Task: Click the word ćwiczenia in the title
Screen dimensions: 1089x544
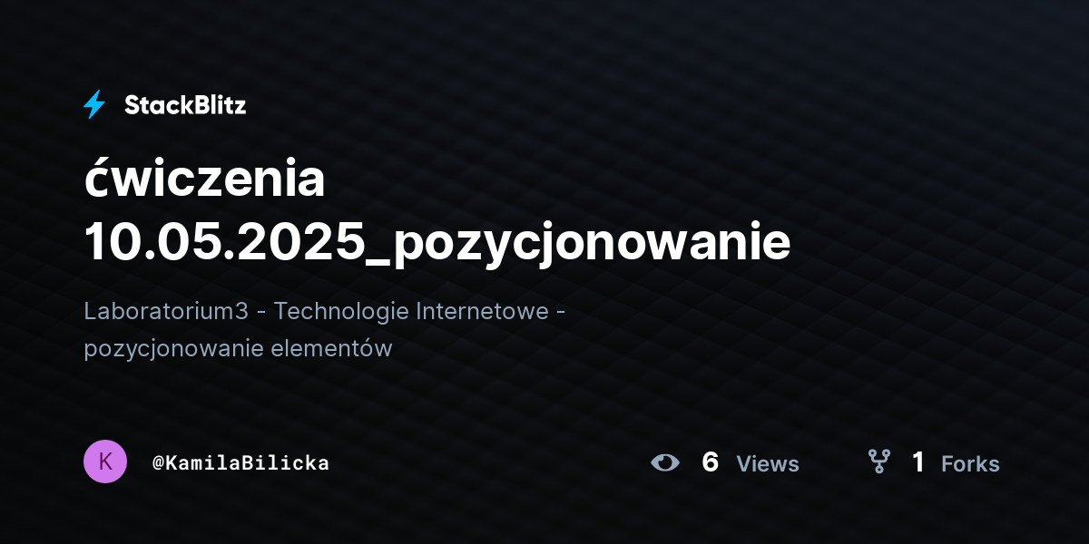Action: [x=204, y=180]
